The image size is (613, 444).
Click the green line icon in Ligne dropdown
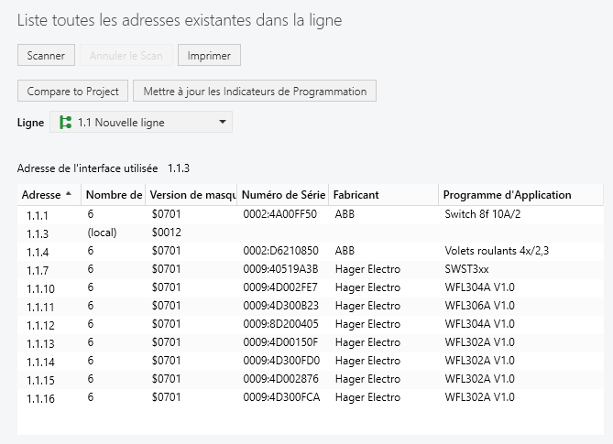[x=65, y=123]
